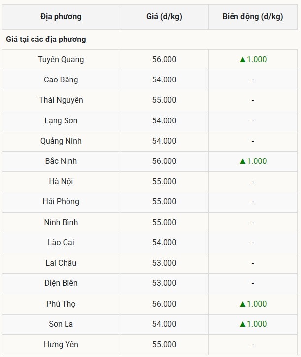This screenshot has height=357, width=301.
Task: Select the Ninh Bình price 55.000
Action: 164,222
